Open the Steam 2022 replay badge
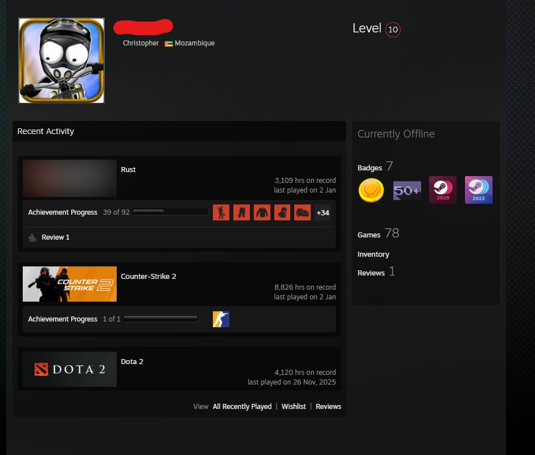 [478, 190]
